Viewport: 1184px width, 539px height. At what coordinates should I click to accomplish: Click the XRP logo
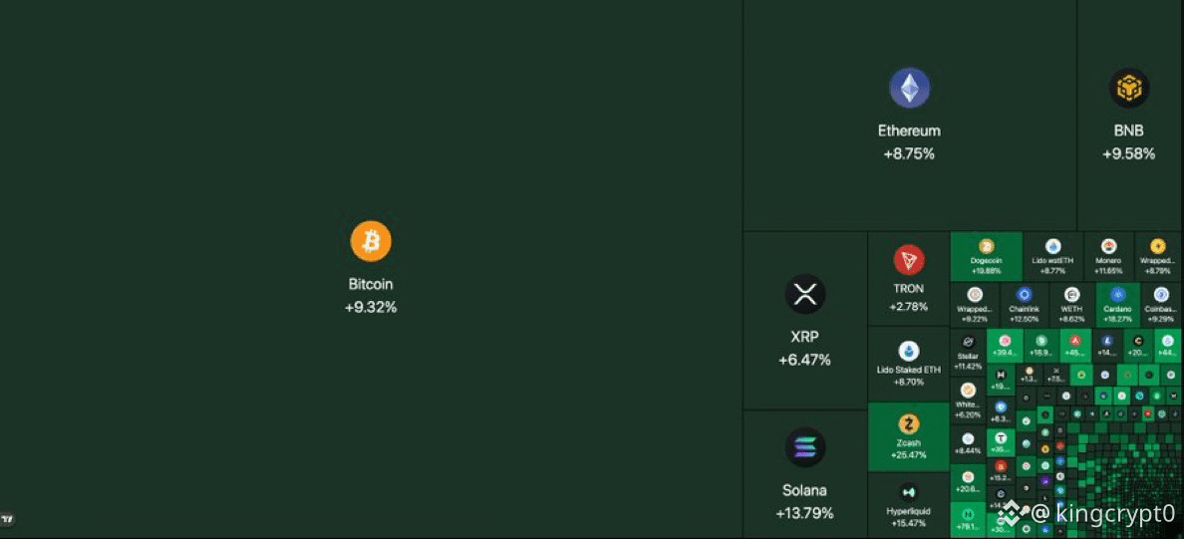[805, 294]
